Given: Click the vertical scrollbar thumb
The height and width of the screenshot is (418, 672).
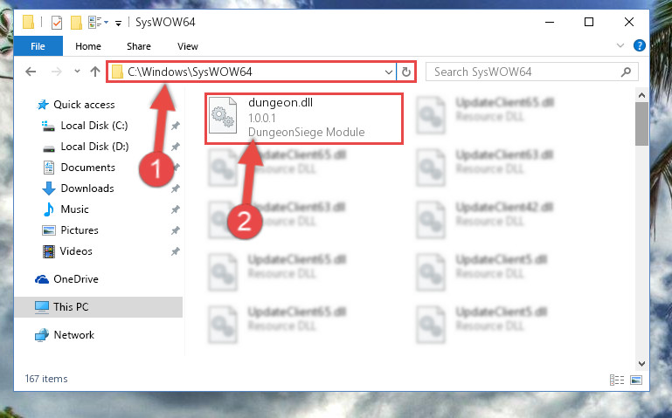Looking at the screenshot, I should pyautogui.click(x=641, y=124).
